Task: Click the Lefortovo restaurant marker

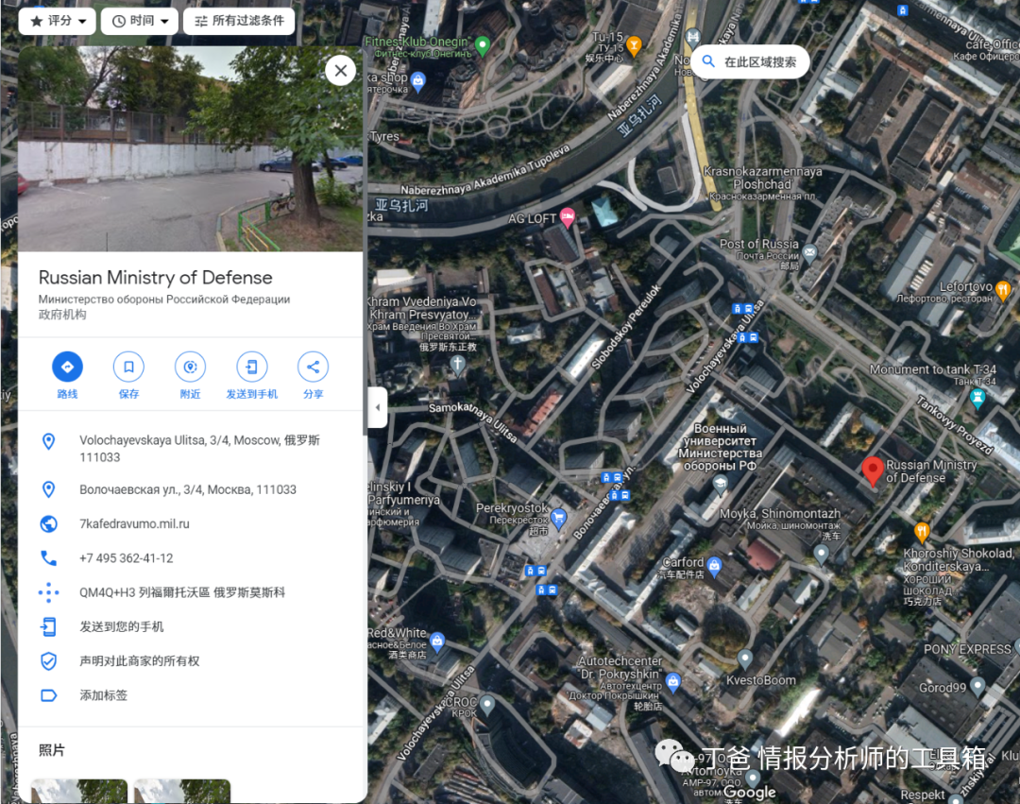Action: [1002, 289]
